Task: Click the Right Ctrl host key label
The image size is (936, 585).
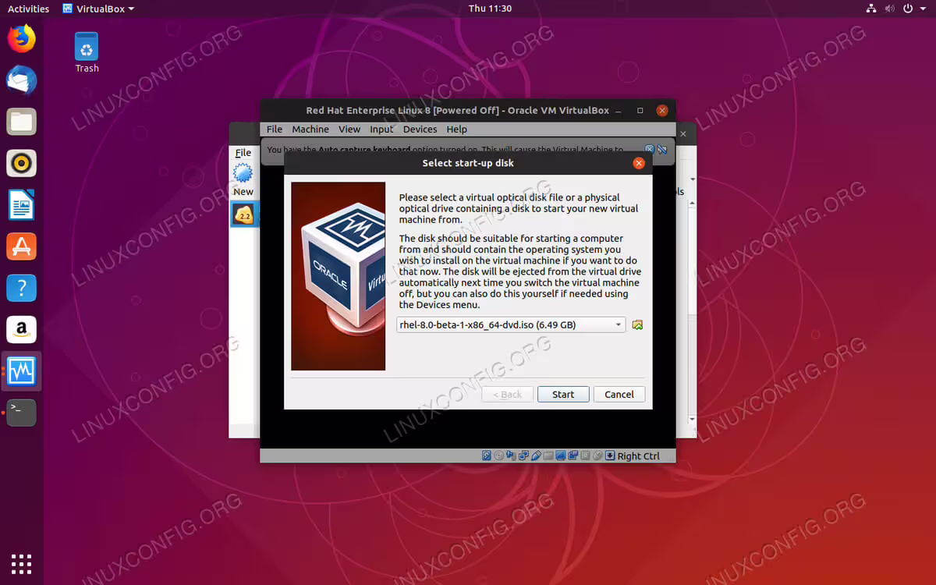Action: (638, 456)
